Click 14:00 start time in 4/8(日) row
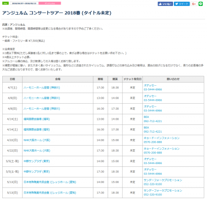The width and height of the screenshot is (207, 200). pos(115,98)
